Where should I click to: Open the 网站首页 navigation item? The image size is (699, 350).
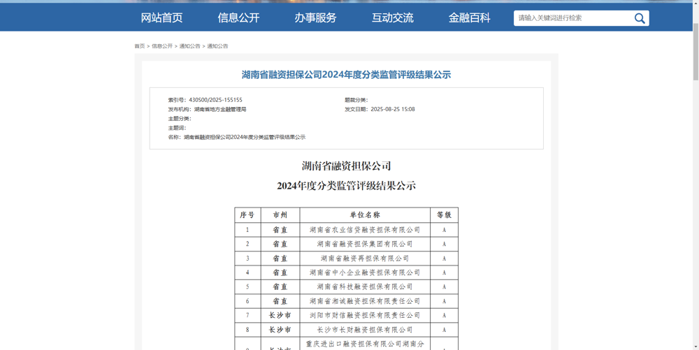[x=162, y=17]
